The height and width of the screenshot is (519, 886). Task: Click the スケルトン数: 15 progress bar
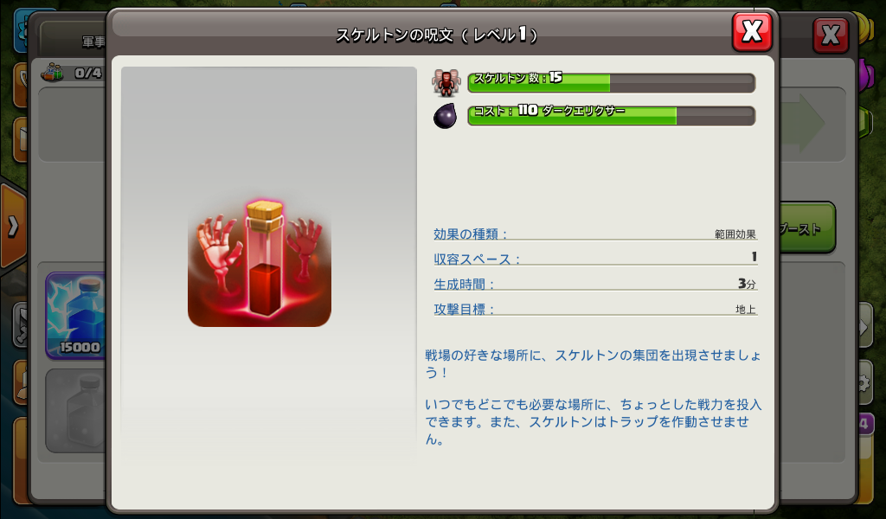pos(612,83)
